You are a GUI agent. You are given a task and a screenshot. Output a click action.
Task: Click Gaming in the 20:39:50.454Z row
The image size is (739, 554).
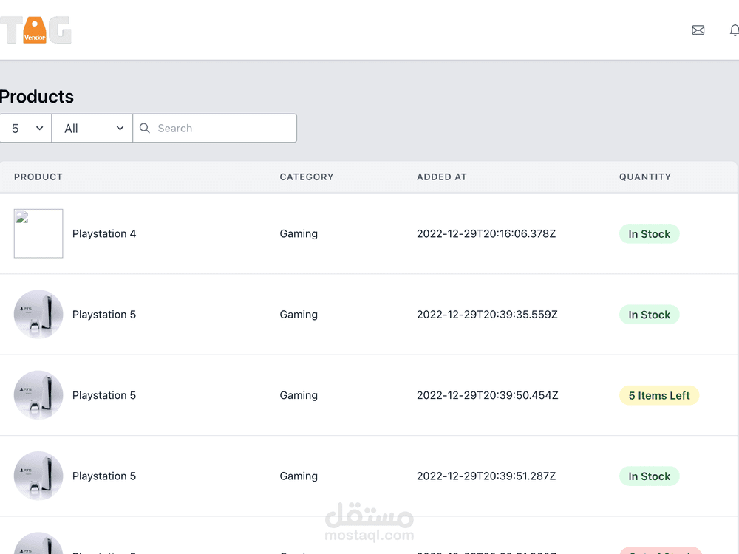(299, 395)
